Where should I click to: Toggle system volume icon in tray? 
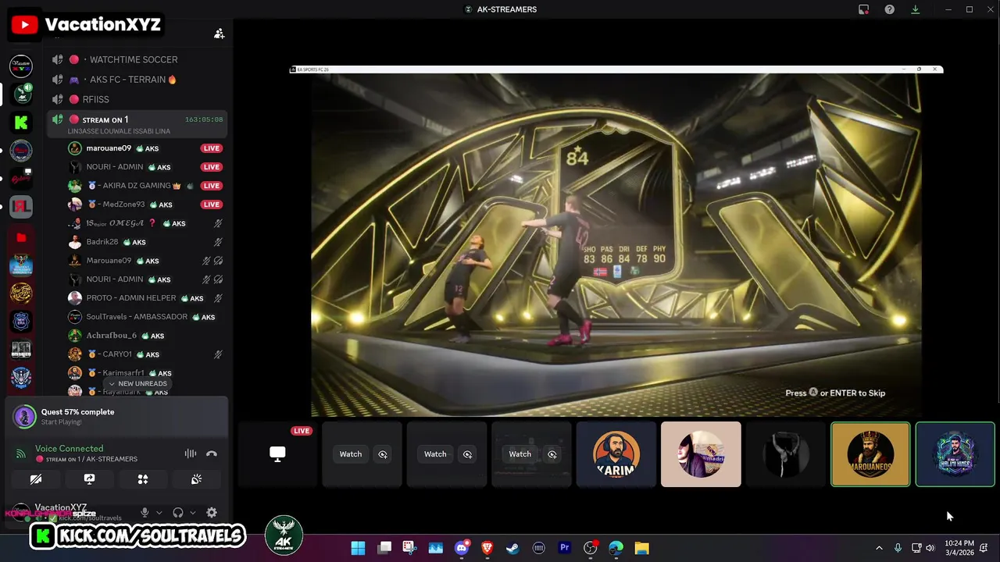(930, 548)
